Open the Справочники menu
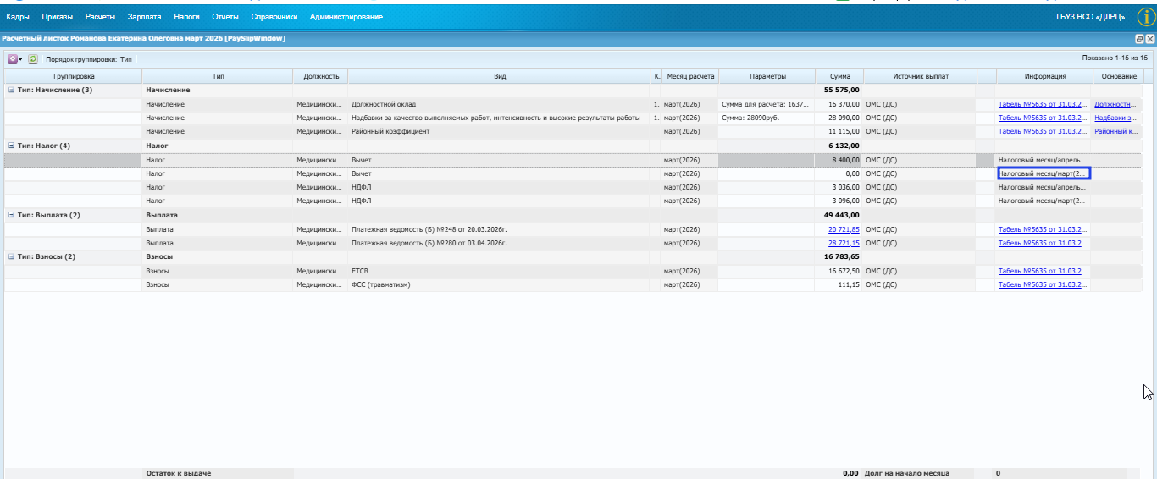The height and width of the screenshot is (479, 1157). [x=274, y=17]
